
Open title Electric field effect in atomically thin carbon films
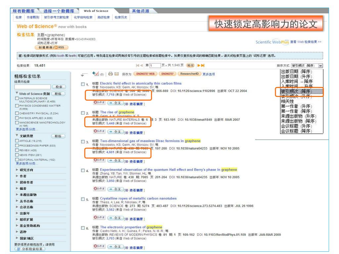tap(141, 83)
